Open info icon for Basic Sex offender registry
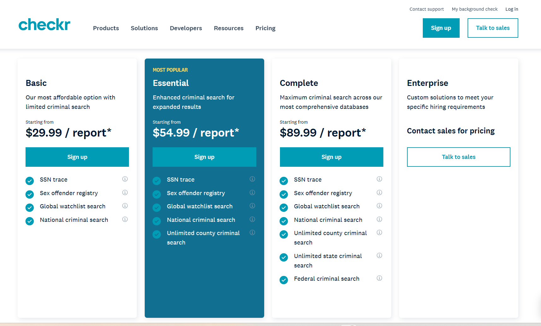The image size is (541, 326). point(125,193)
